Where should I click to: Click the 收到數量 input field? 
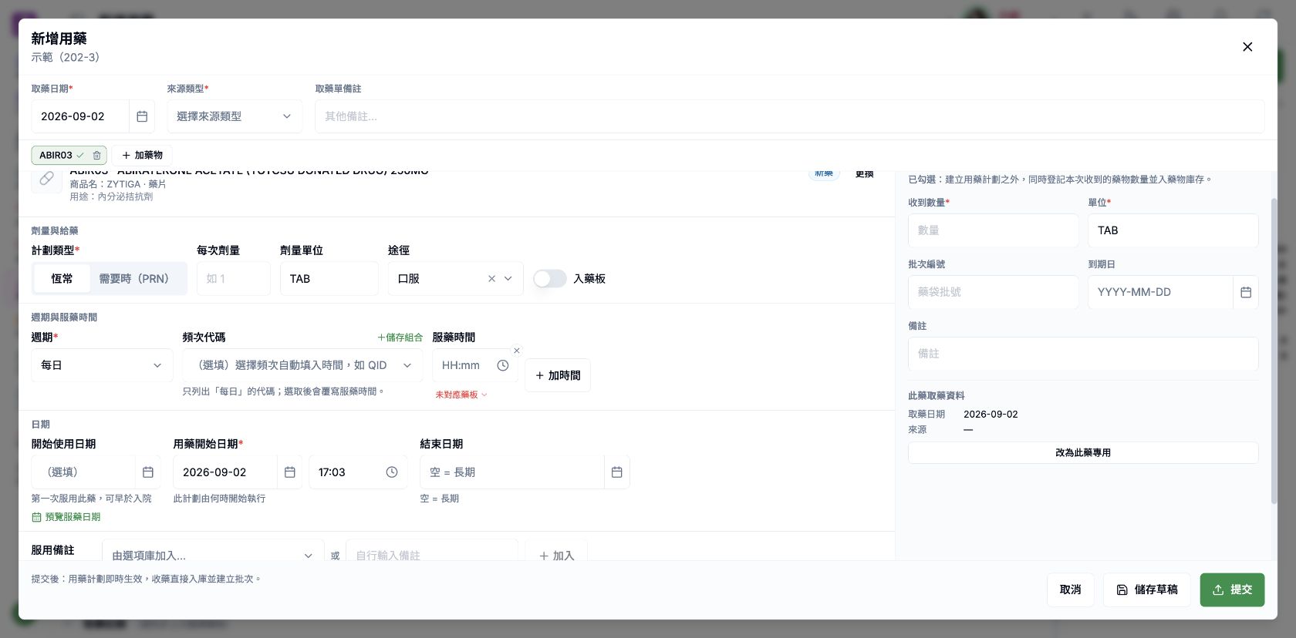pos(994,230)
